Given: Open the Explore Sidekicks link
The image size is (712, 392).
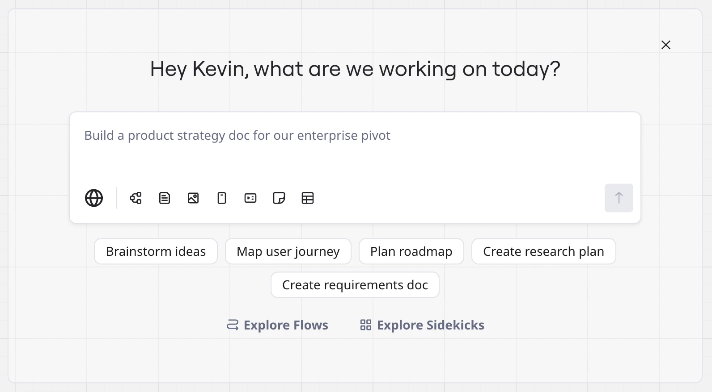Looking at the screenshot, I should (430, 325).
